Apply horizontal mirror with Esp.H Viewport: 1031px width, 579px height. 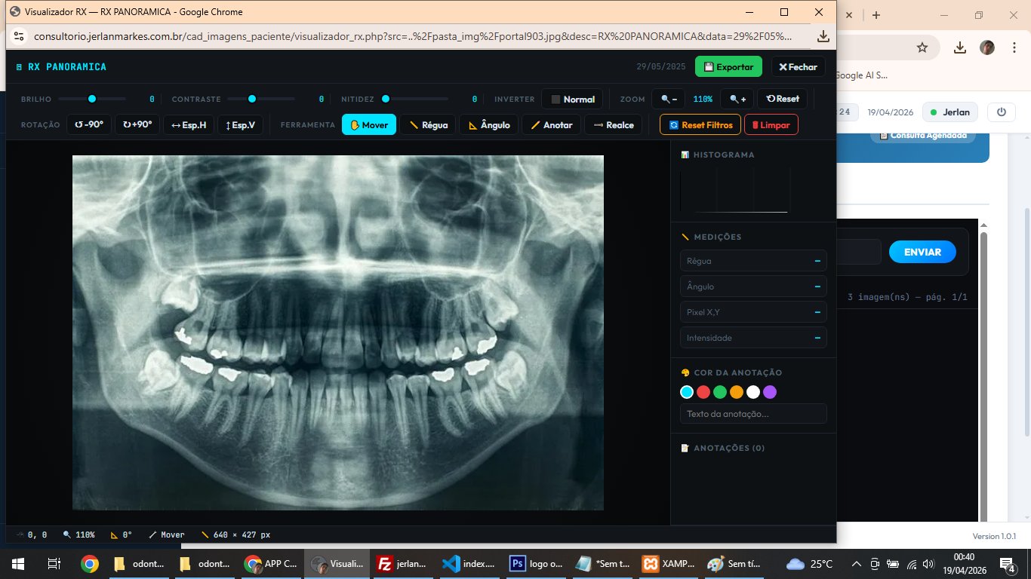tap(188, 124)
